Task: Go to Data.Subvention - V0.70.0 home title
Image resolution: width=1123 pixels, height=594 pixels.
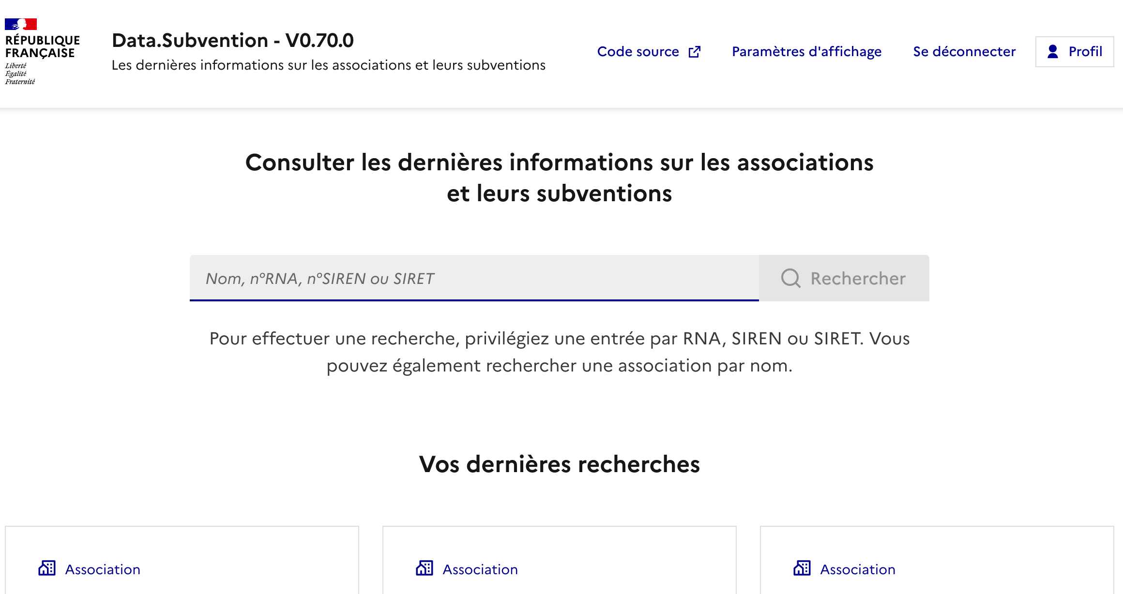Action: pyautogui.click(x=233, y=40)
